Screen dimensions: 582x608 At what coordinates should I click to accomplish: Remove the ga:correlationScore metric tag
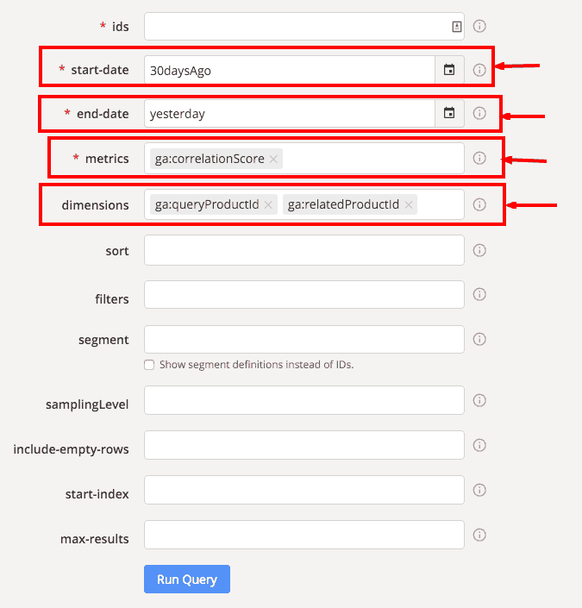point(273,159)
